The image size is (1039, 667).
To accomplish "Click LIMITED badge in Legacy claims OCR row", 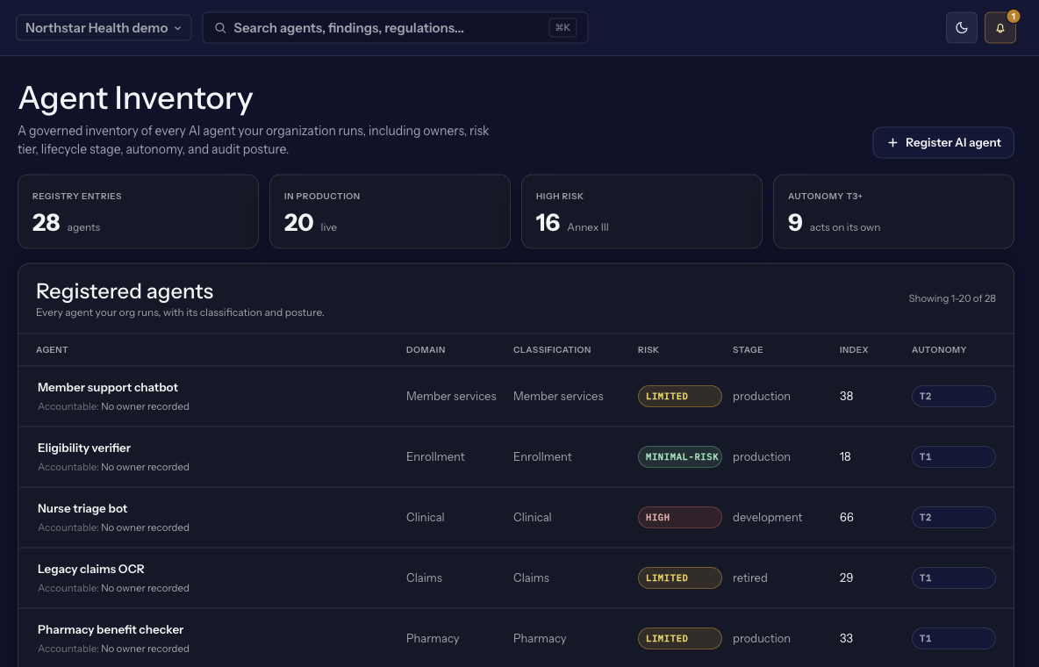I will pyautogui.click(x=680, y=577).
